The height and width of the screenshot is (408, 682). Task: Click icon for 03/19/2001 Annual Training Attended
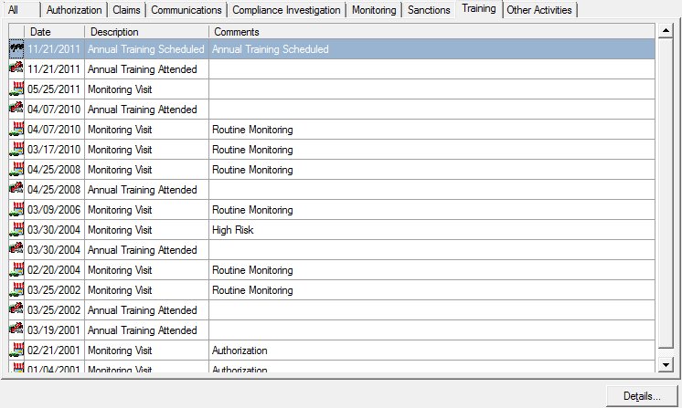[16, 330]
